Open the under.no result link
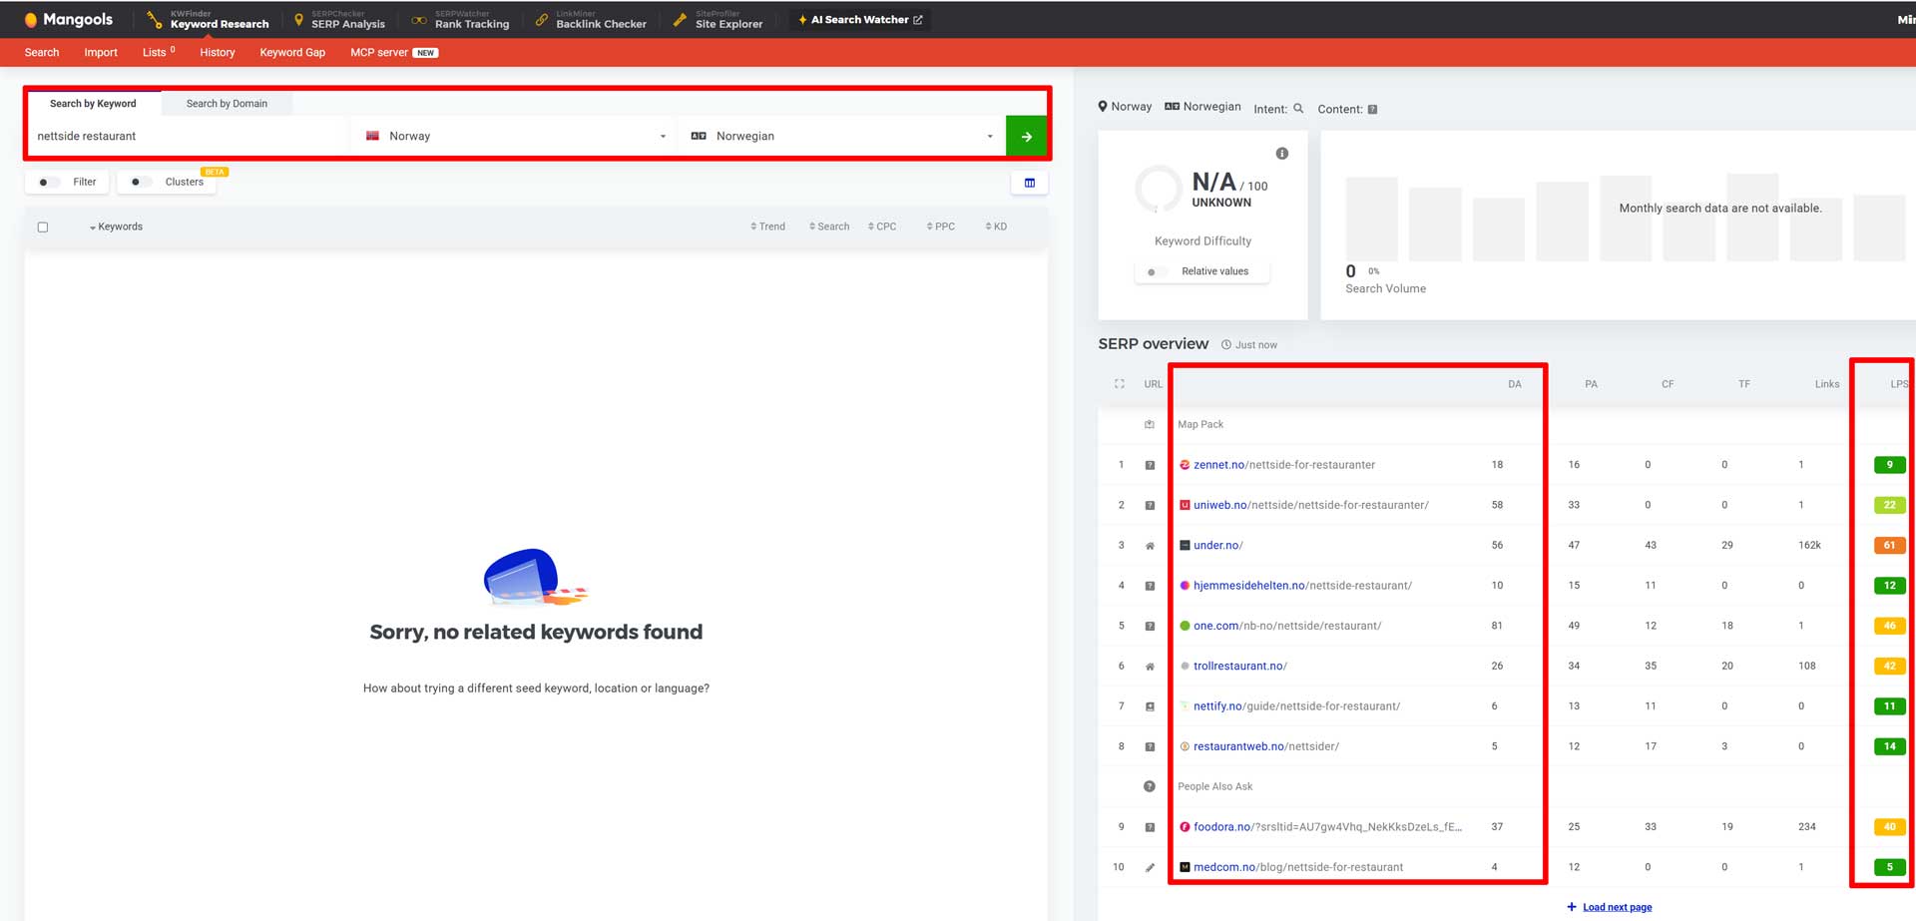The image size is (1916, 921). point(1218,546)
